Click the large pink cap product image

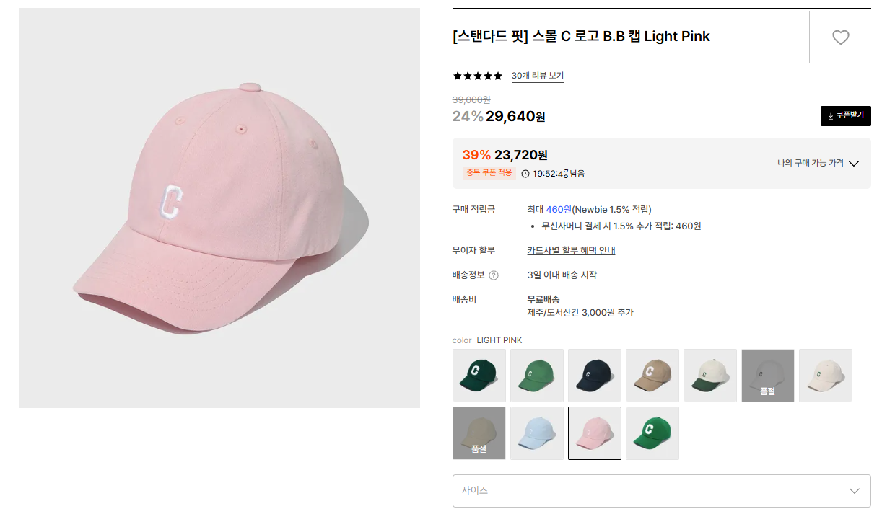219,208
